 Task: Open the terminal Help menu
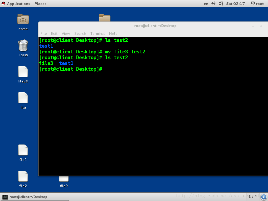[x=113, y=33]
